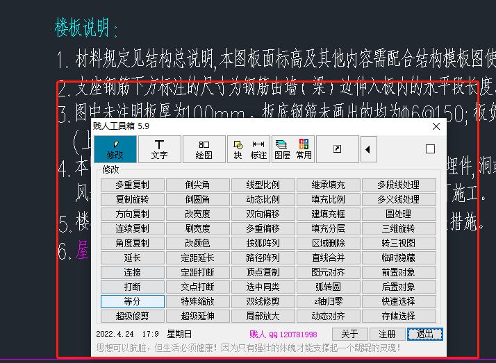
Task: Click the 建填充框 button
Action: pos(329,214)
